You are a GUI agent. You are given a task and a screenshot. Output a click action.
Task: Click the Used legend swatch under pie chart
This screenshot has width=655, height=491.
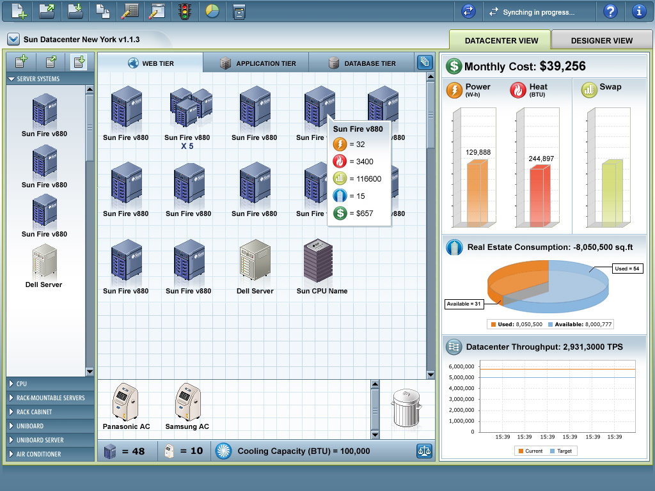click(493, 324)
